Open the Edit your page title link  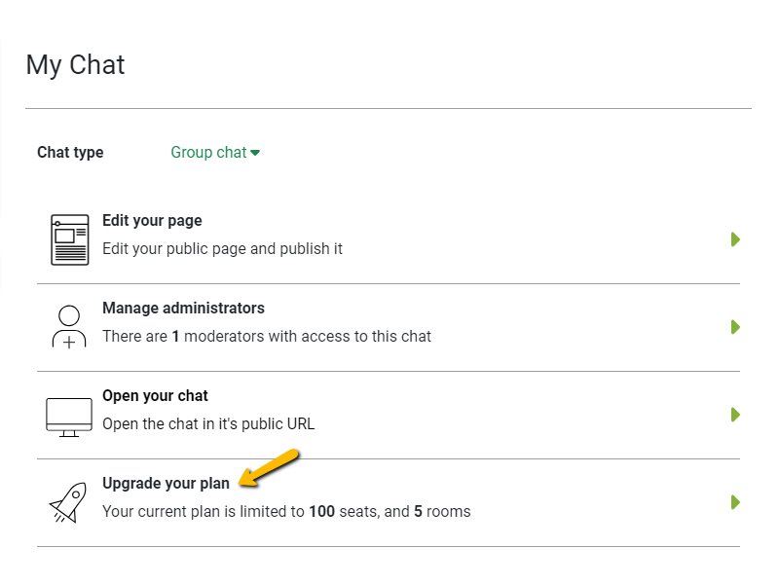click(152, 221)
